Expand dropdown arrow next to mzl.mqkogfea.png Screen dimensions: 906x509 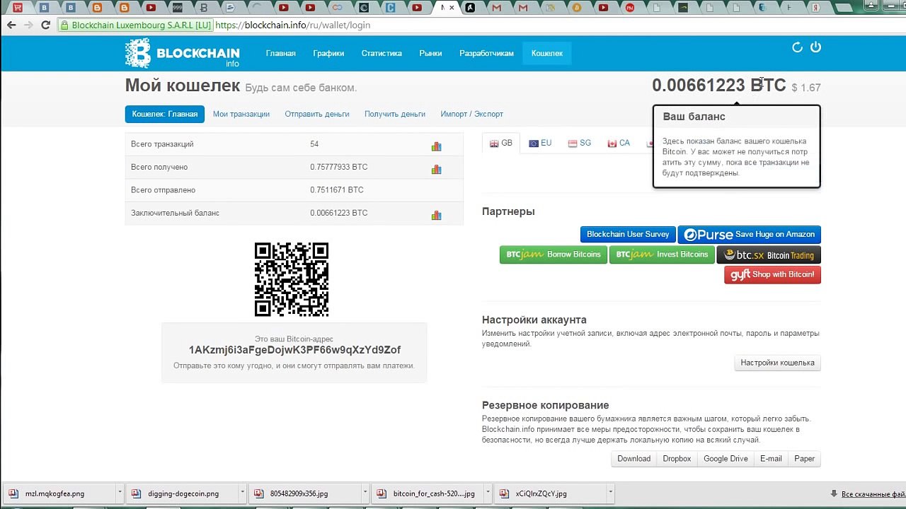pos(120,493)
